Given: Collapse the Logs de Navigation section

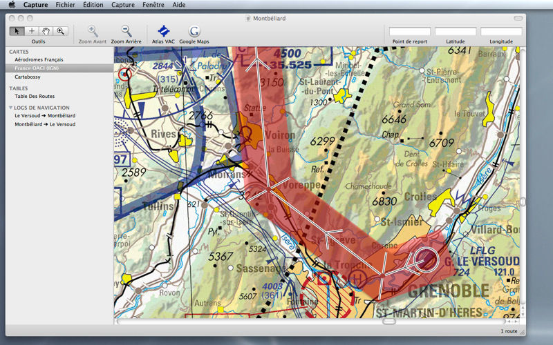Looking at the screenshot, I should (x=10, y=108).
